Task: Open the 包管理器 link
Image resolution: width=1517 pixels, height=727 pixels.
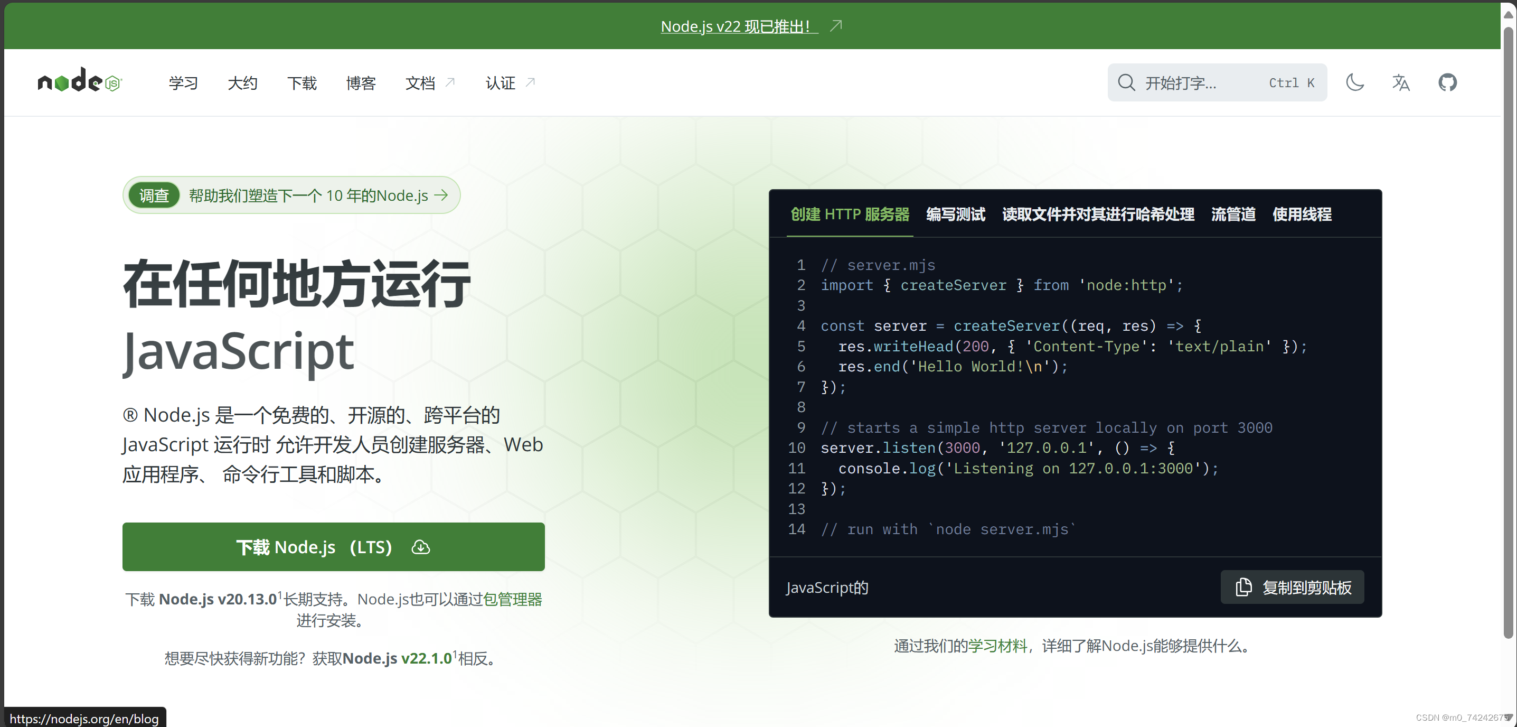Action: click(x=512, y=599)
